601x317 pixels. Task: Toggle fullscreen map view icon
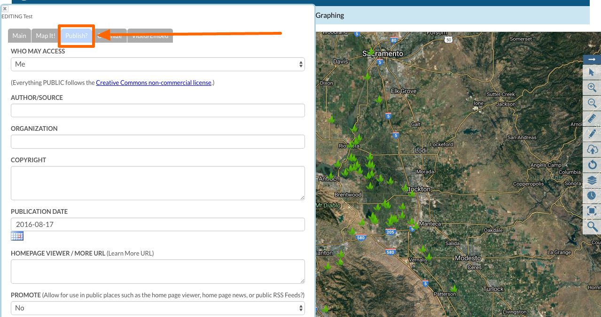pyautogui.click(x=592, y=211)
